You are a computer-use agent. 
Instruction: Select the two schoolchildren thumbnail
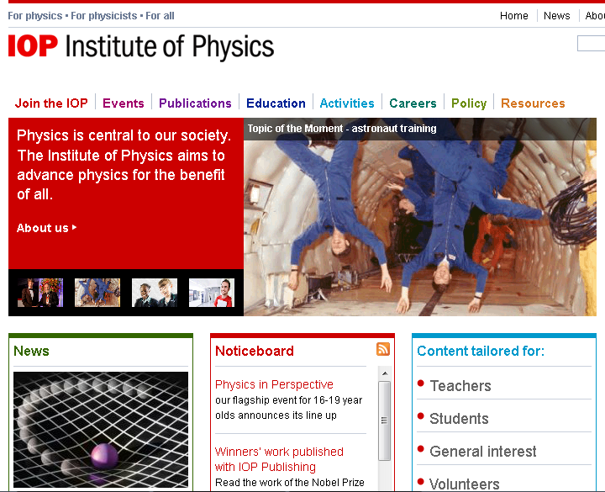155,293
